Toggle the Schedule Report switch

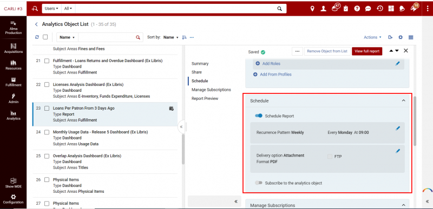(x=259, y=116)
